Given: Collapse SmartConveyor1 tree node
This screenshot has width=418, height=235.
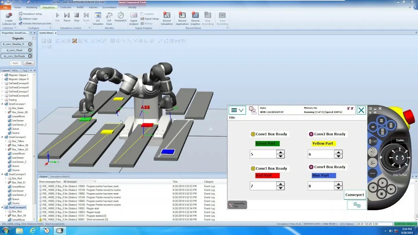Looking at the screenshot, I should coord(3,104).
